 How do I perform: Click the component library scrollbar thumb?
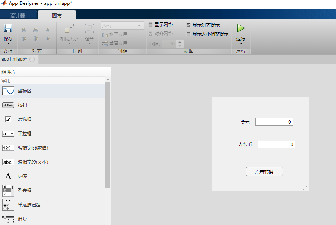[108, 135]
